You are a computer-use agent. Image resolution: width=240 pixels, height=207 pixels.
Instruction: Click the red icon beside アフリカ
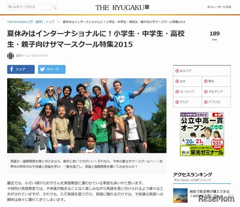pos(205,102)
